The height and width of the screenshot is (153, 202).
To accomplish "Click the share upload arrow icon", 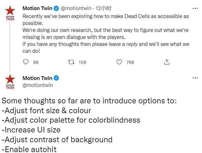I will tap(167, 62).
